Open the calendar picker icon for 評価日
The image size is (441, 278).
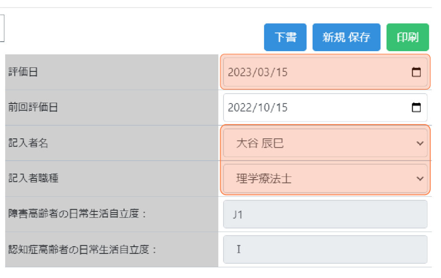pos(416,72)
